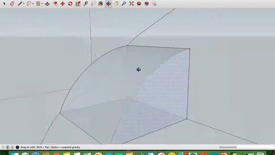The image size is (275, 155).
Task: Click the active Orbit tool
Action: 108,3
